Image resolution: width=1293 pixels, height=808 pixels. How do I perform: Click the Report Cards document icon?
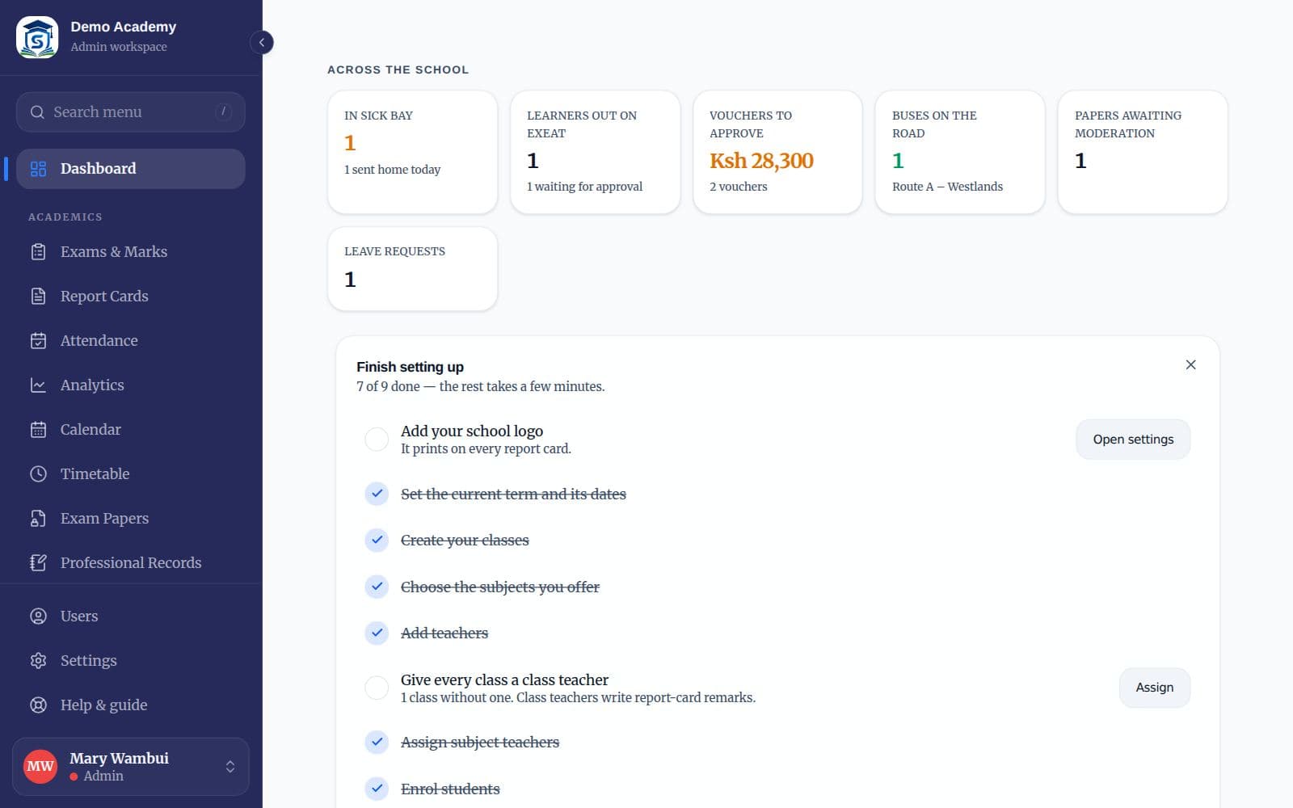coord(38,297)
